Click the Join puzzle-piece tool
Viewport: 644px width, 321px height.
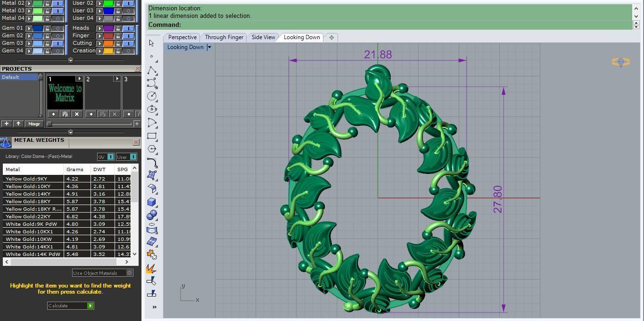(152, 255)
